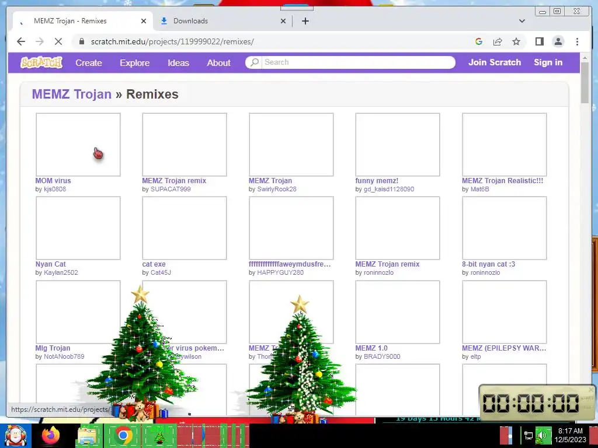598x448 pixels.
Task: Open File Explorer from taskbar
Action: point(88,435)
